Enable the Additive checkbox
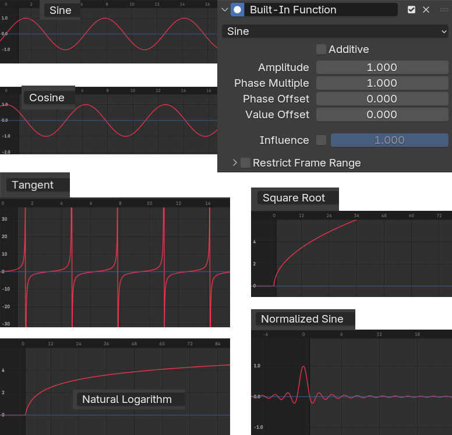452x435 pixels. pyautogui.click(x=321, y=49)
